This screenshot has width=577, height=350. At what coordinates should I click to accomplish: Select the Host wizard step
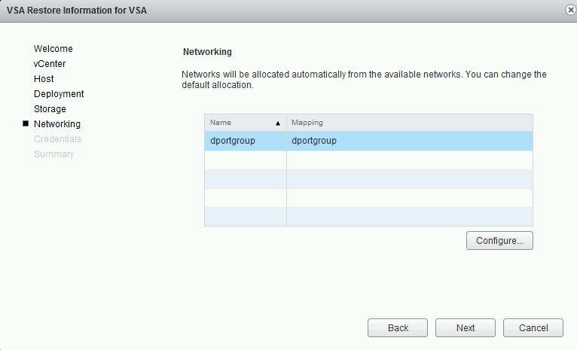pyautogui.click(x=44, y=79)
